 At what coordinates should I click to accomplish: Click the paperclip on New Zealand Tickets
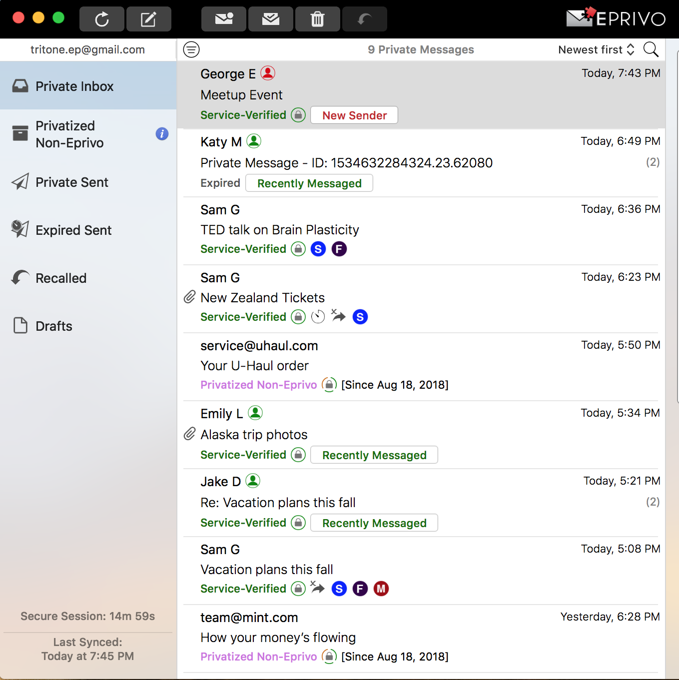coord(189,296)
